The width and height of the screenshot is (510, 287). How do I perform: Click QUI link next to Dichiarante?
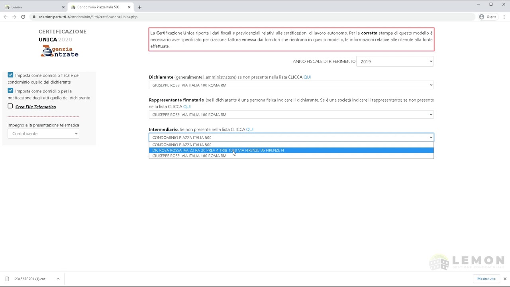point(307,77)
